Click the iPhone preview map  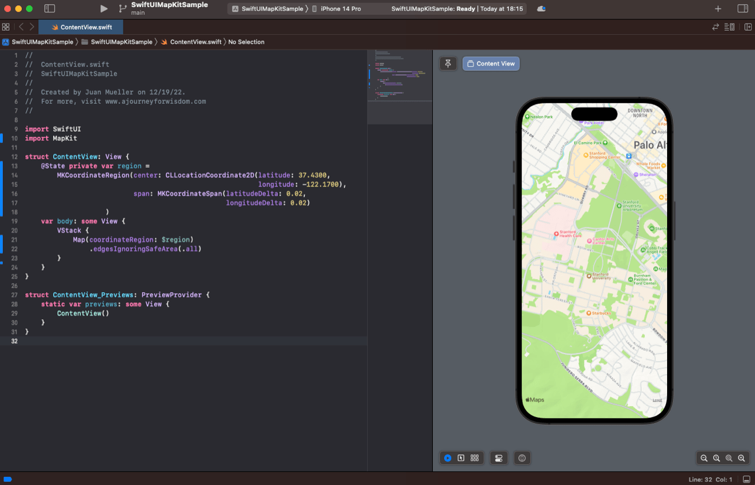tap(595, 260)
